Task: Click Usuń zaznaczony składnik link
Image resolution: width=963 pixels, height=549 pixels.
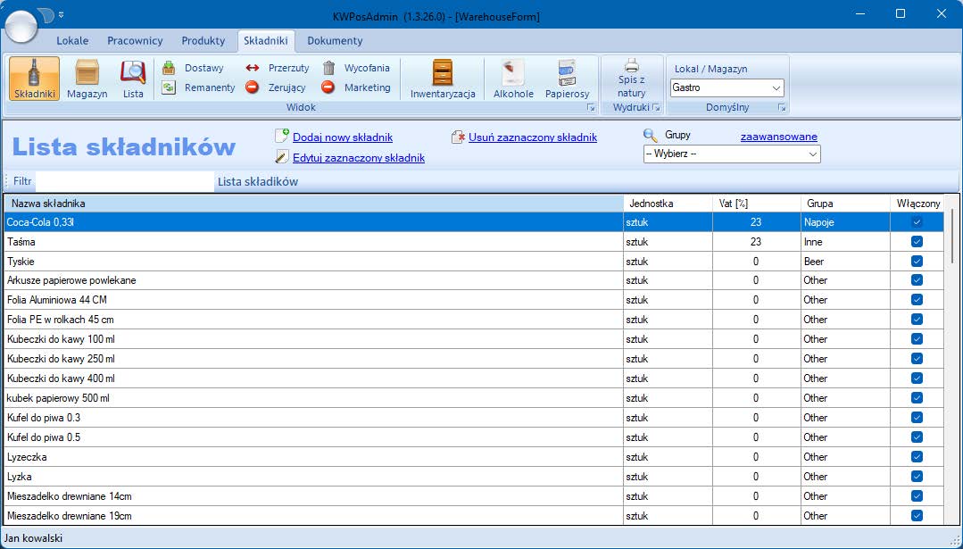Action: [x=532, y=137]
